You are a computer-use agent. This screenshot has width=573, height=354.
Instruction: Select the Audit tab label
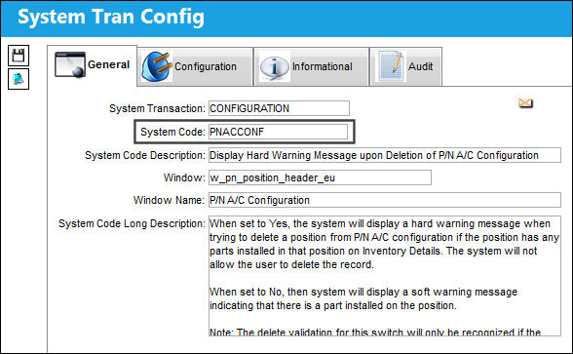point(421,66)
